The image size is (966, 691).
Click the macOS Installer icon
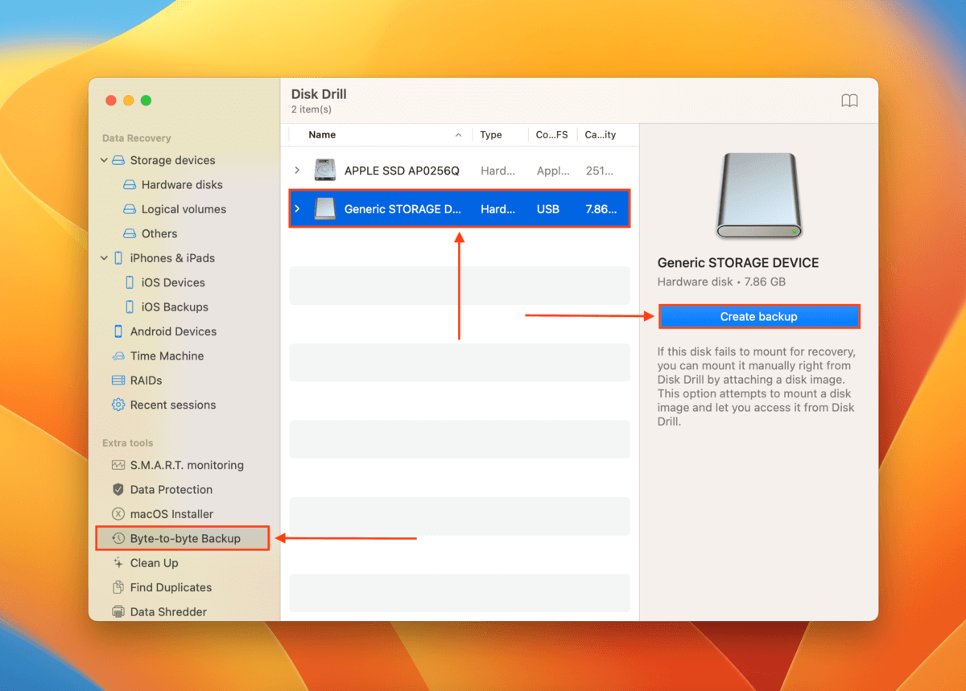[118, 514]
